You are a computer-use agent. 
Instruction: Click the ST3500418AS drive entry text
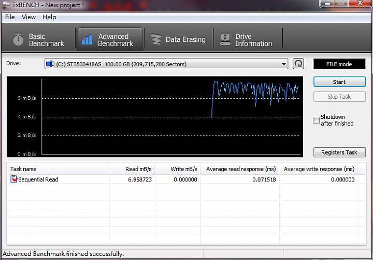point(121,64)
